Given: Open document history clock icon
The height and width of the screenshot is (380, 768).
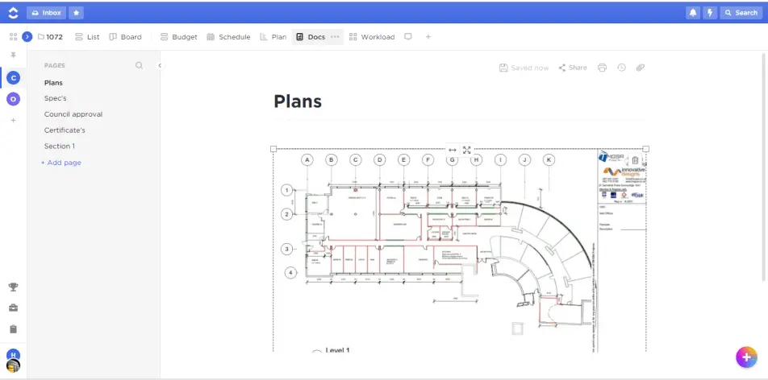Looking at the screenshot, I should click(x=621, y=68).
